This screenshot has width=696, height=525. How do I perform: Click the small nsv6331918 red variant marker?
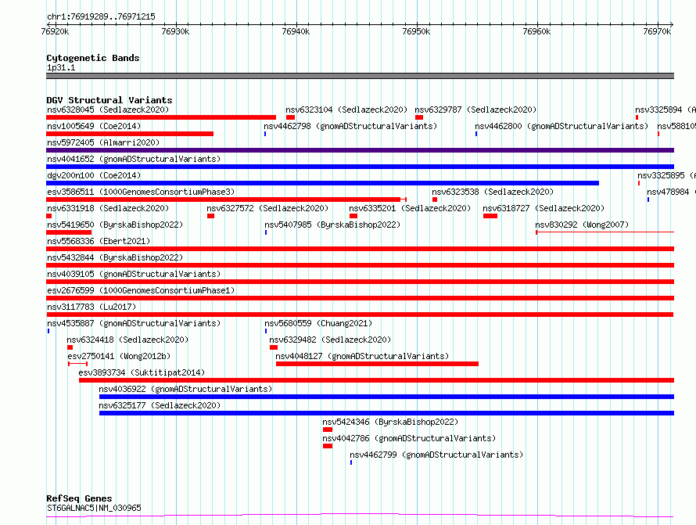click(48, 216)
